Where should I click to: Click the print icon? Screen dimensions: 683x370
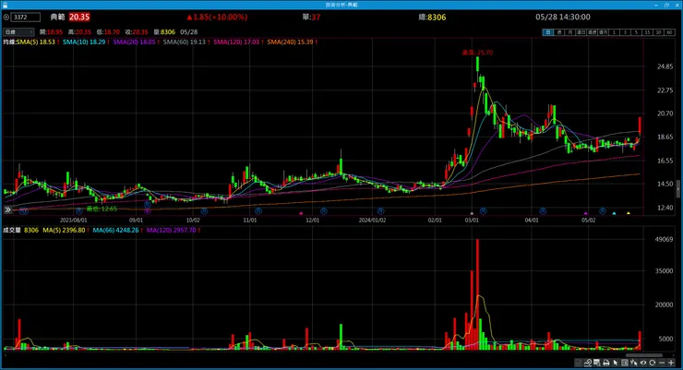tap(605, 363)
